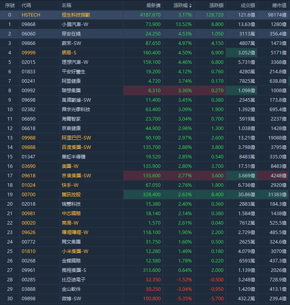Select 海爾智家 stock name
Viewport: 290px width, 305px height.
point(71,119)
